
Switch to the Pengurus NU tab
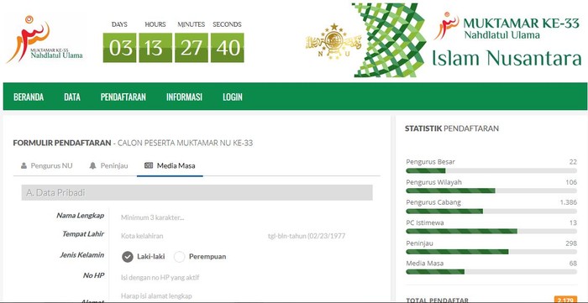[47, 165]
